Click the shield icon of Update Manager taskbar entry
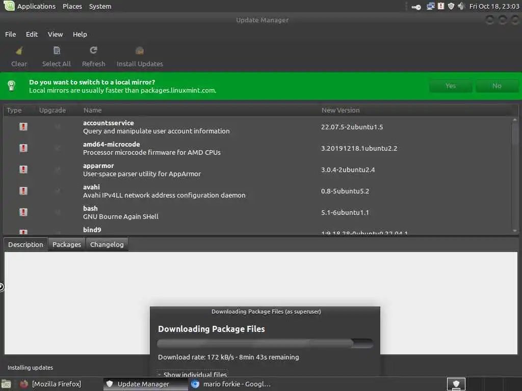 click(x=110, y=384)
